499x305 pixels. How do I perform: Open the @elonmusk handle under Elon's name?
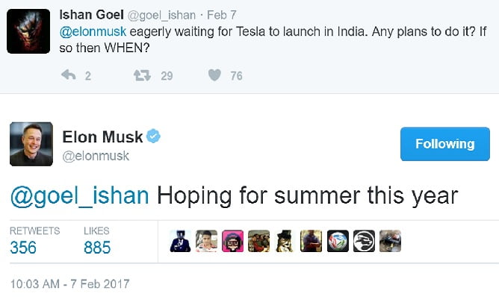95,156
